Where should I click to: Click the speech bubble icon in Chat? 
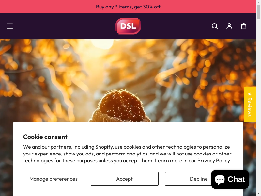click(x=220, y=180)
